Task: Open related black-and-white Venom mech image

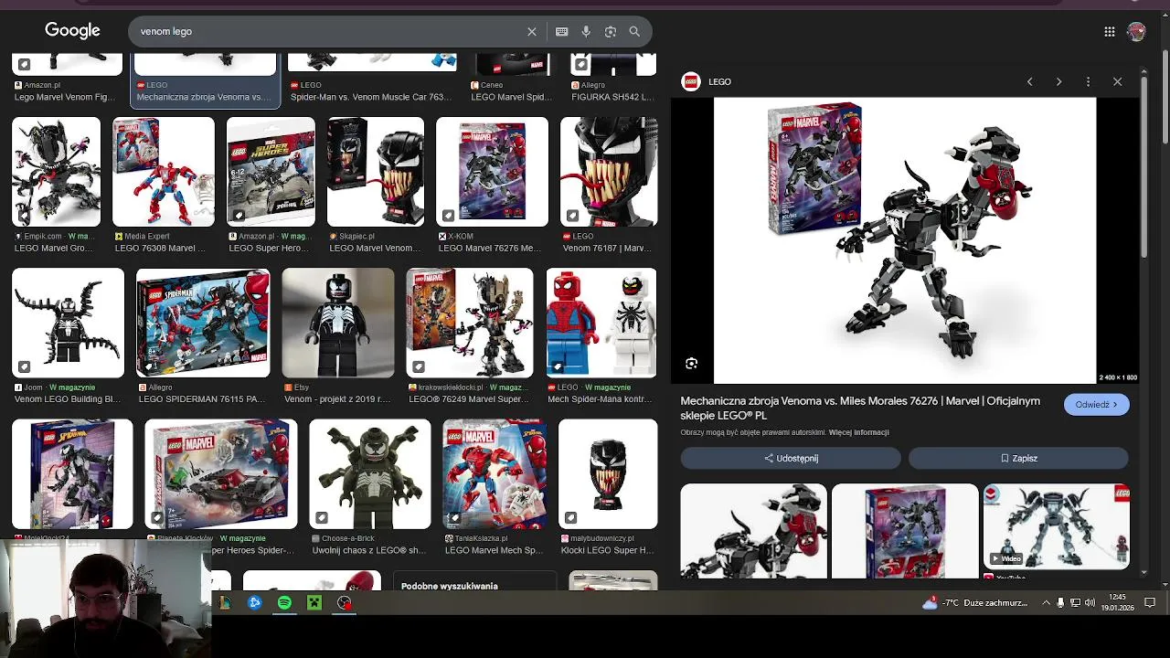Action: tap(753, 531)
